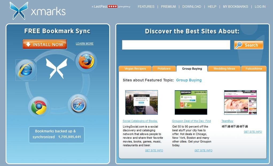Click the Discover the Best Sites About heading

coord(192,31)
